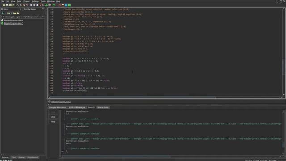Click the 'false' output in Run I/O
Viewport: 286px width, 161px height.
tap(68, 144)
